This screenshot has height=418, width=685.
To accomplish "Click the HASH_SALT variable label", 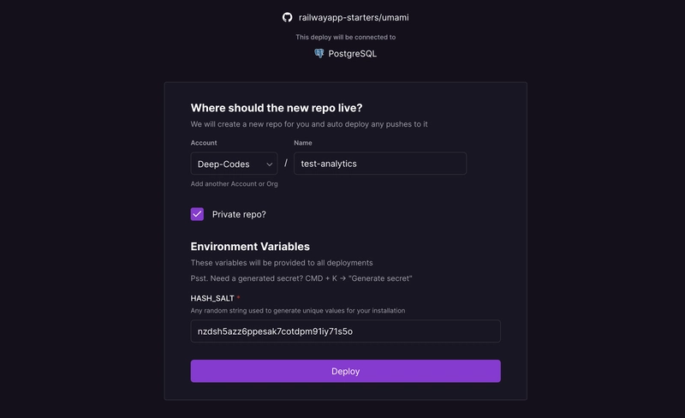I will coord(212,298).
